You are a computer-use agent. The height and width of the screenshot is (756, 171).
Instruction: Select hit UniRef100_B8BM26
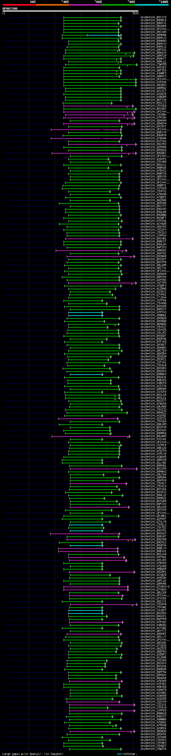click(x=153, y=168)
